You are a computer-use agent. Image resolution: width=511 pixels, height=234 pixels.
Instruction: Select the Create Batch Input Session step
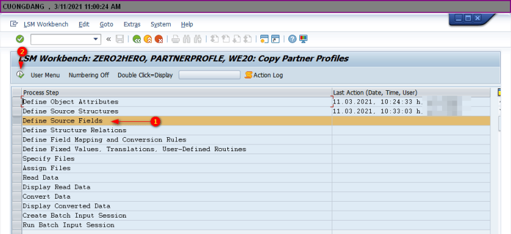[x=177, y=216]
